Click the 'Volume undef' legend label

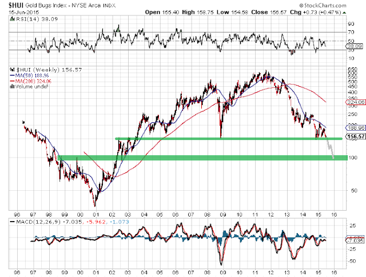point(31,87)
